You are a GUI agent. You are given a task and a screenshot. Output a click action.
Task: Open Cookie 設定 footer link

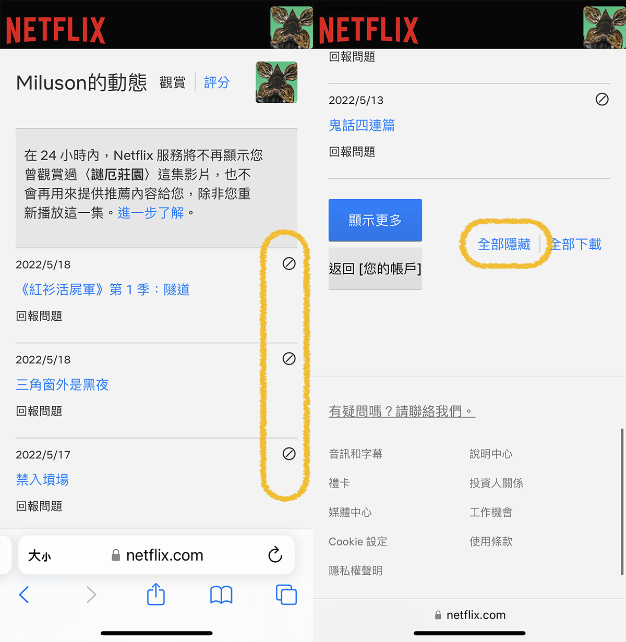pyautogui.click(x=358, y=541)
